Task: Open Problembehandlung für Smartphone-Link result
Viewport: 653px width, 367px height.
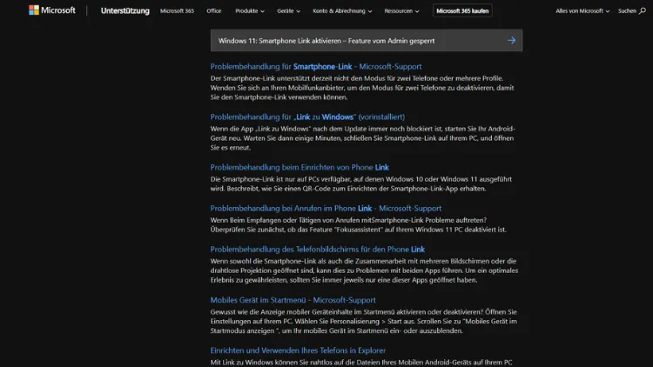Action: pos(316,67)
